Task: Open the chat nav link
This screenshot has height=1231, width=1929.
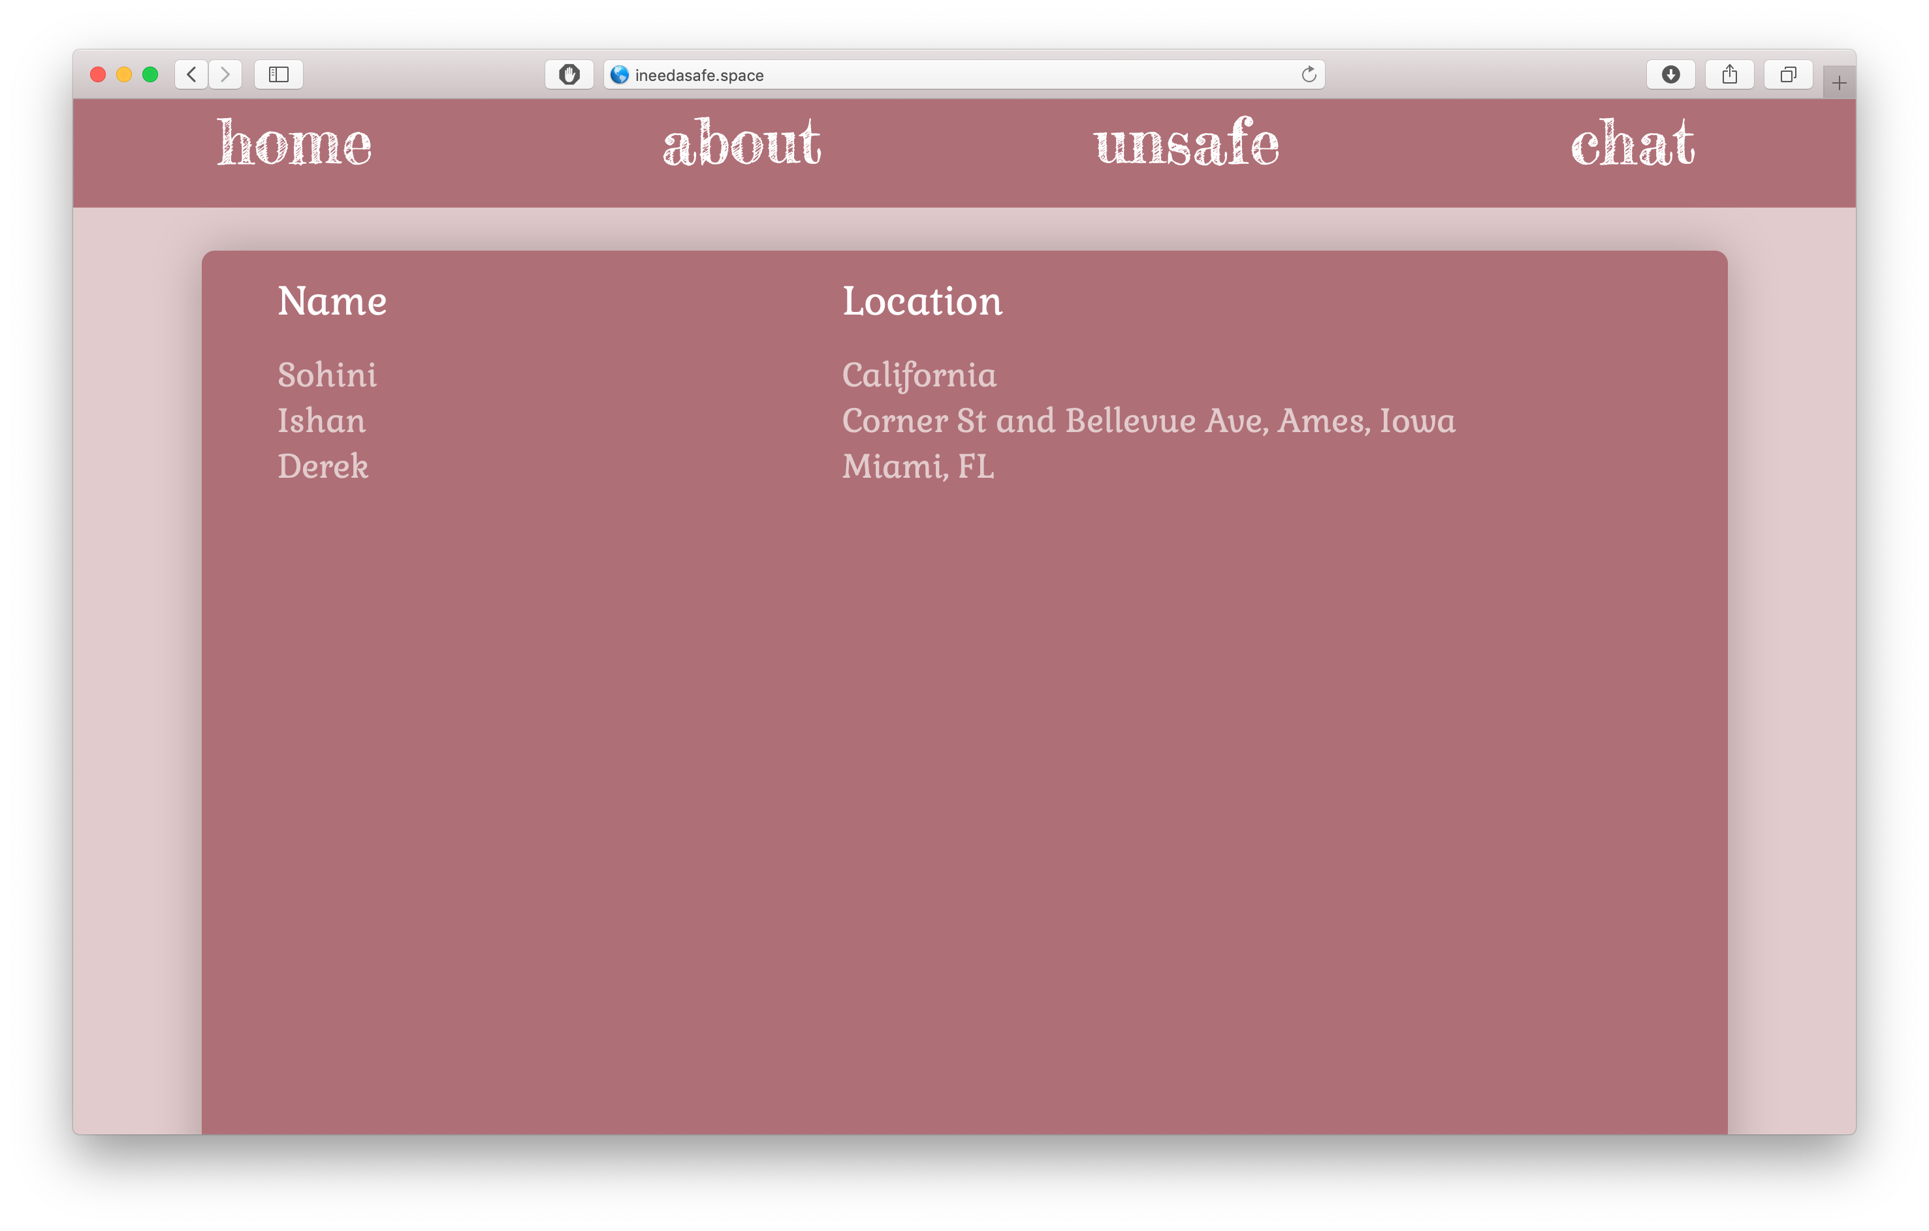Action: coord(1632,144)
